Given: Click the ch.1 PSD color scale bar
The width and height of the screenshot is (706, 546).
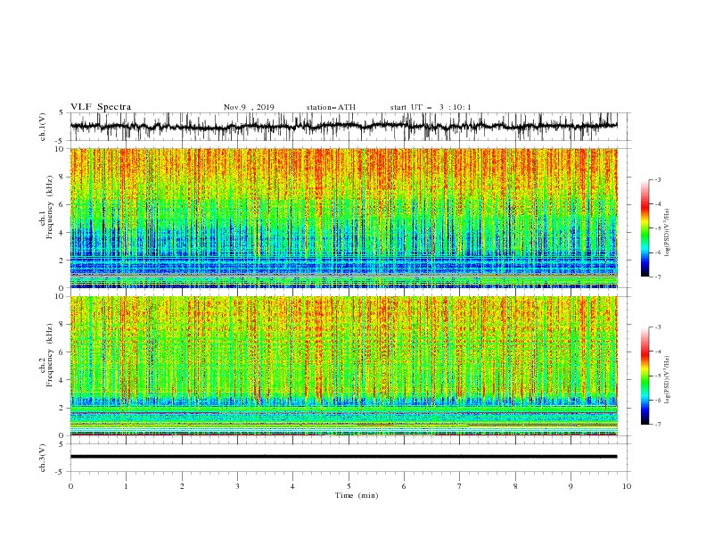Looking at the screenshot, I should coord(644,228).
